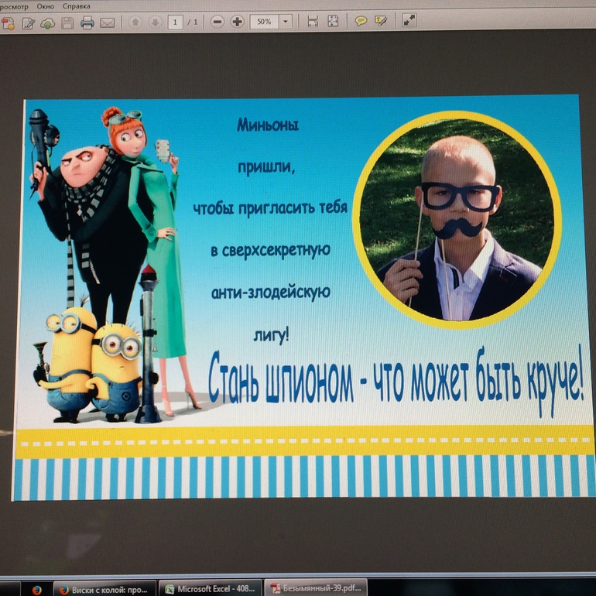Image resolution: width=596 pixels, height=596 pixels.
Task: Switch to read mode expand icon
Action: [409, 20]
